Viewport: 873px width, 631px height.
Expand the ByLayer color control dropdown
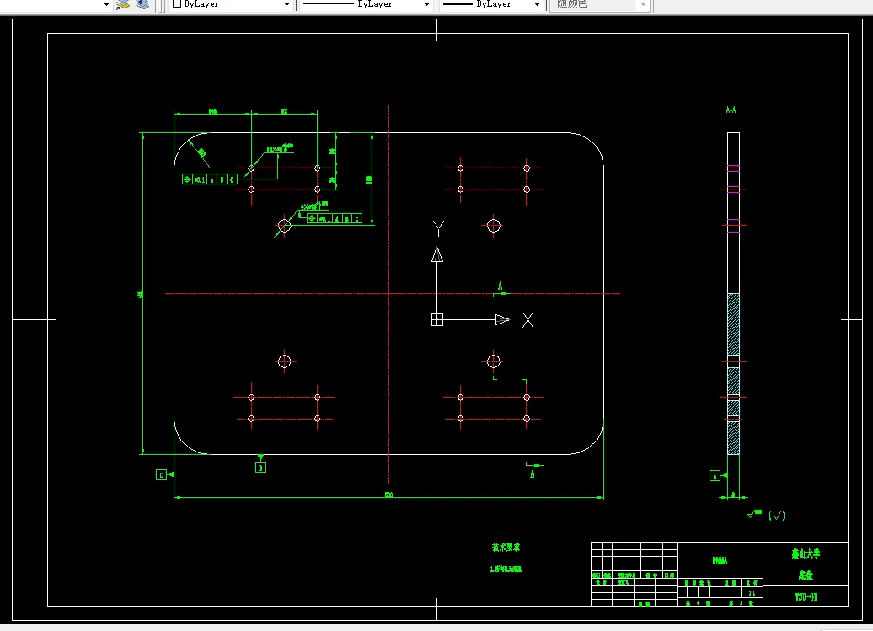tap(287, 4)
